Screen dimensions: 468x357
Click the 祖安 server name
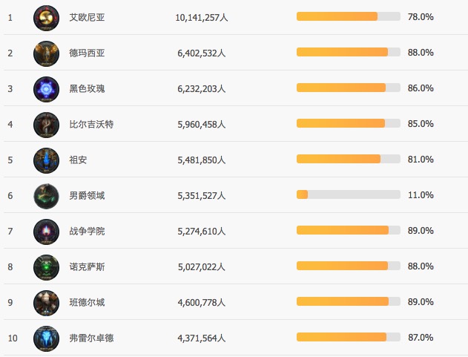78,160
